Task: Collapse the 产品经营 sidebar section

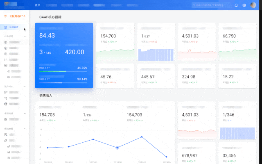Action: point(25,36)
